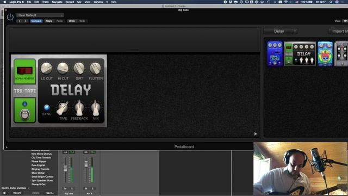Select Stomp It Out patch

click(x=39, y=184)
